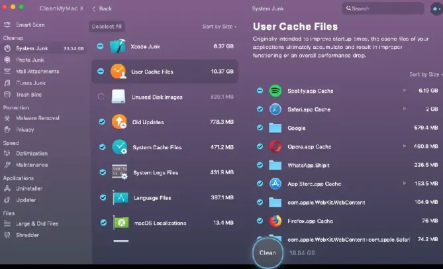Click the App Store app icon

275,184
